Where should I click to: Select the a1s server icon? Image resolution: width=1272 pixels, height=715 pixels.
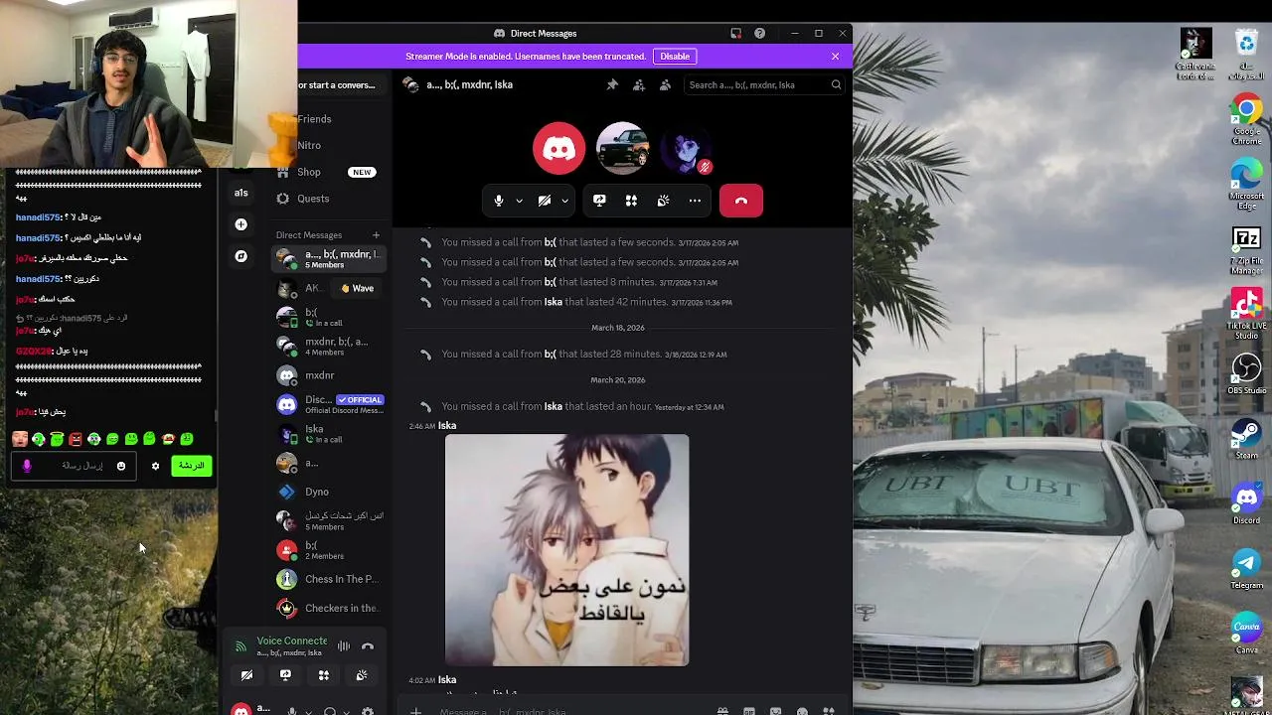tap(240, 193)
